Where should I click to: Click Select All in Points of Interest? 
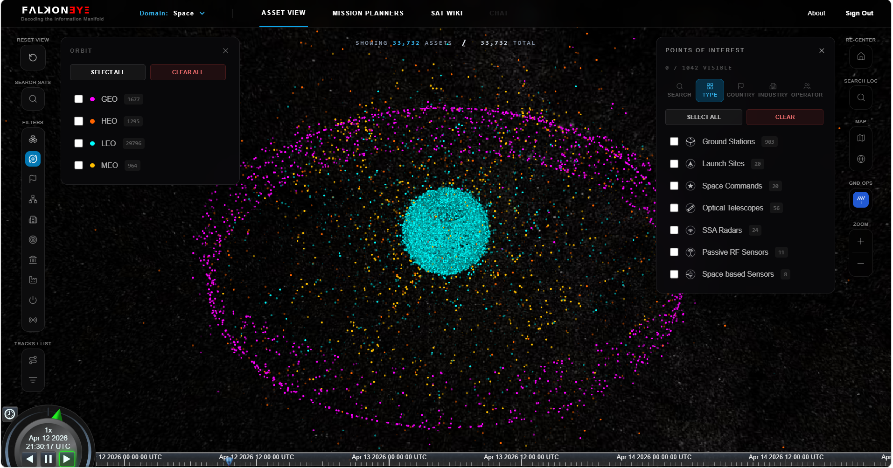click(704, 117)
